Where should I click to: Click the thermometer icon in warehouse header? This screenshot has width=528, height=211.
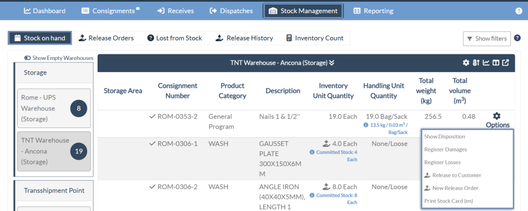[476, 63]
